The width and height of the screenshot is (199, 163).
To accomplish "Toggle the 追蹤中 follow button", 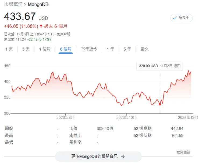I will coord(181,18).
